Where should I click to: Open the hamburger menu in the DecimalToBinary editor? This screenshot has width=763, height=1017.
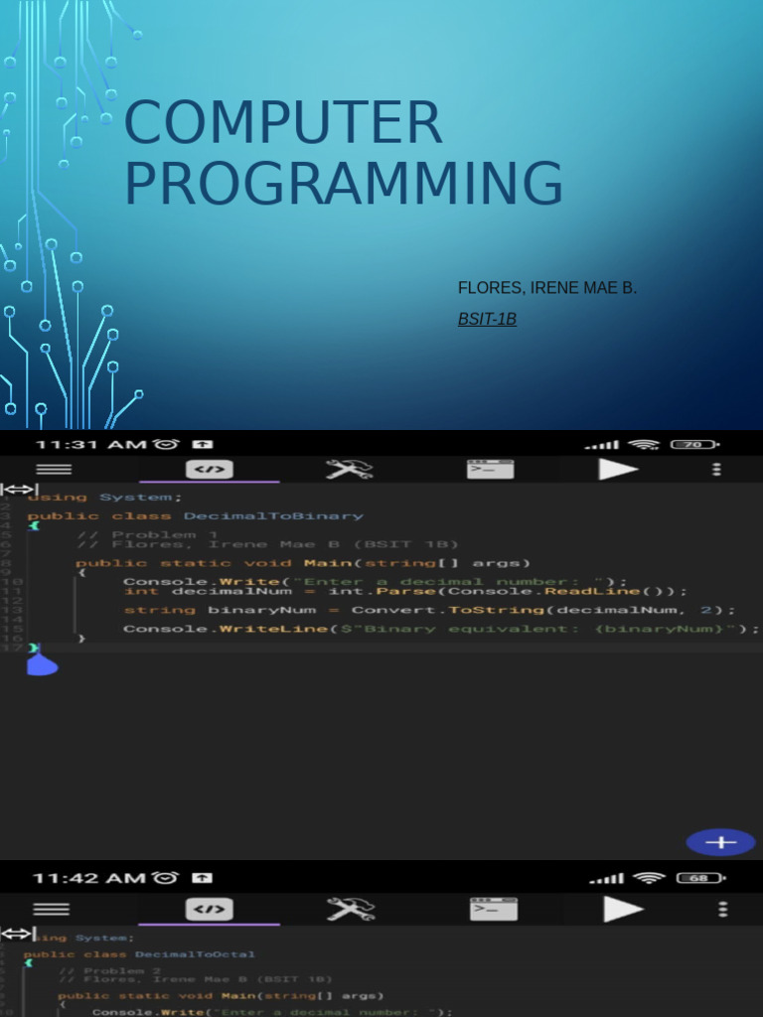point(53,469)
